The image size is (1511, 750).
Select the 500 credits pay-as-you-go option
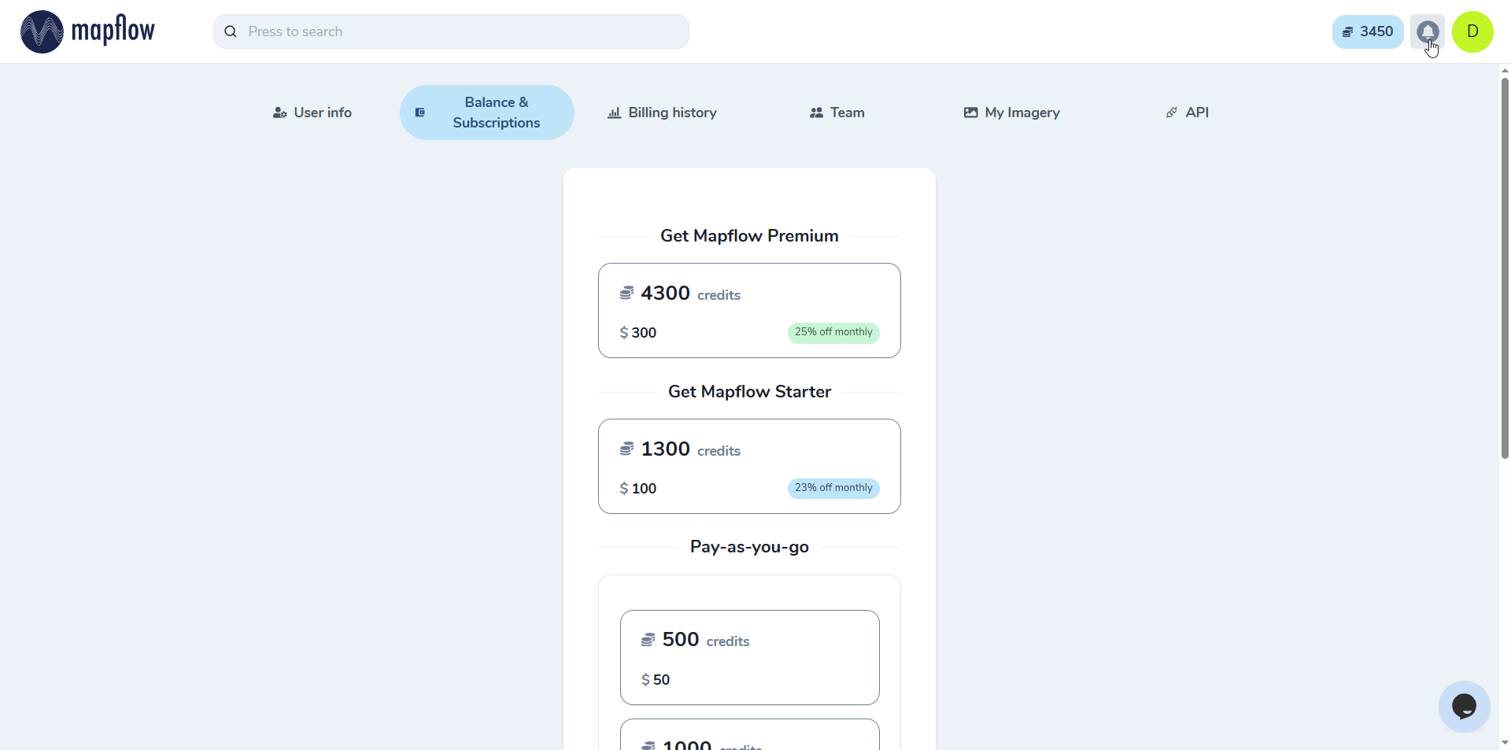(x=749, y=657)
